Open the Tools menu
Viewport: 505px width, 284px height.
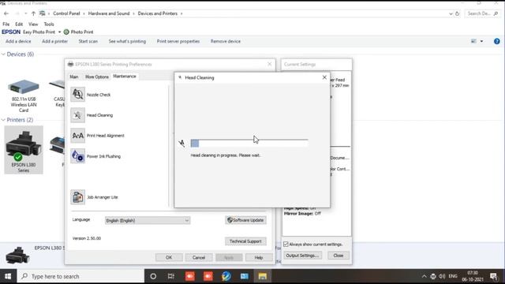pos(49,24)
